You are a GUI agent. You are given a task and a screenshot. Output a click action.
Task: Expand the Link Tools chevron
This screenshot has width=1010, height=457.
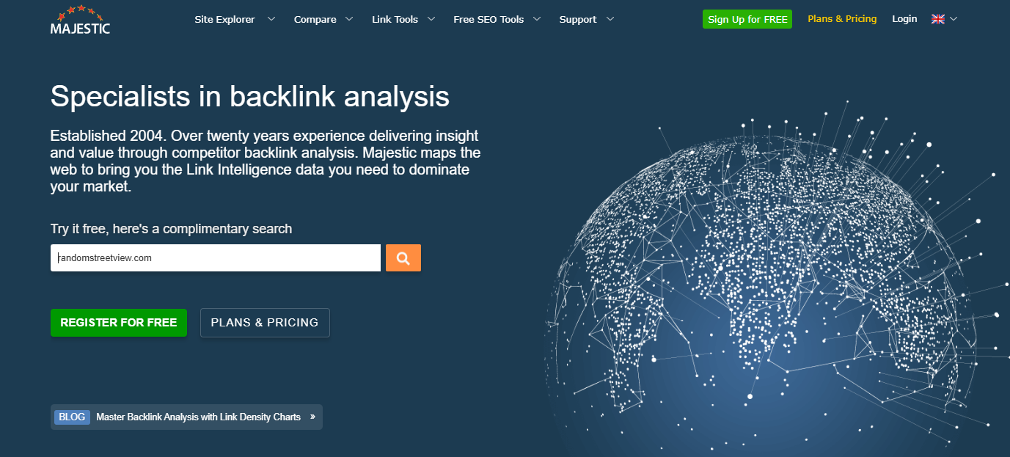[431, 19]
